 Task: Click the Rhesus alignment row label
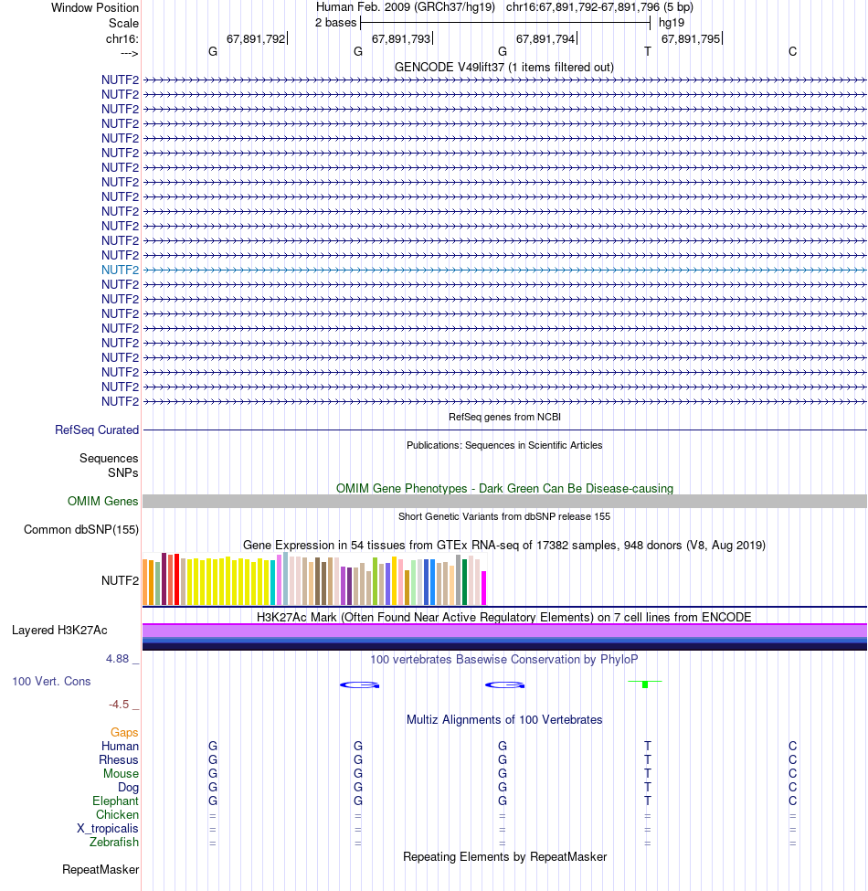click(x=119, y=759)
